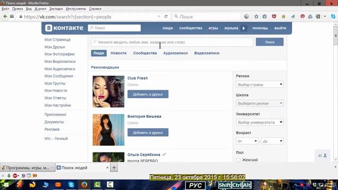
Task: Open the age От dropdown
Action: point(247,141)
